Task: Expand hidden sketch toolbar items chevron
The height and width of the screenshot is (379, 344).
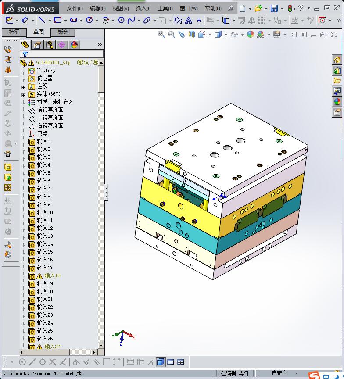Action: click(x=339, y=21)
